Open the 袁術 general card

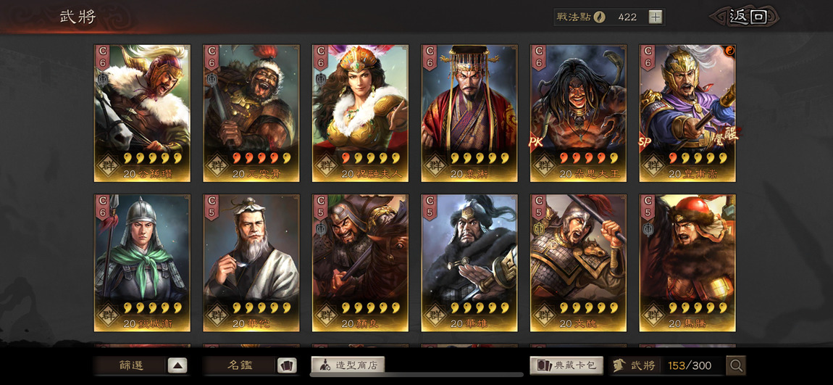469,113
